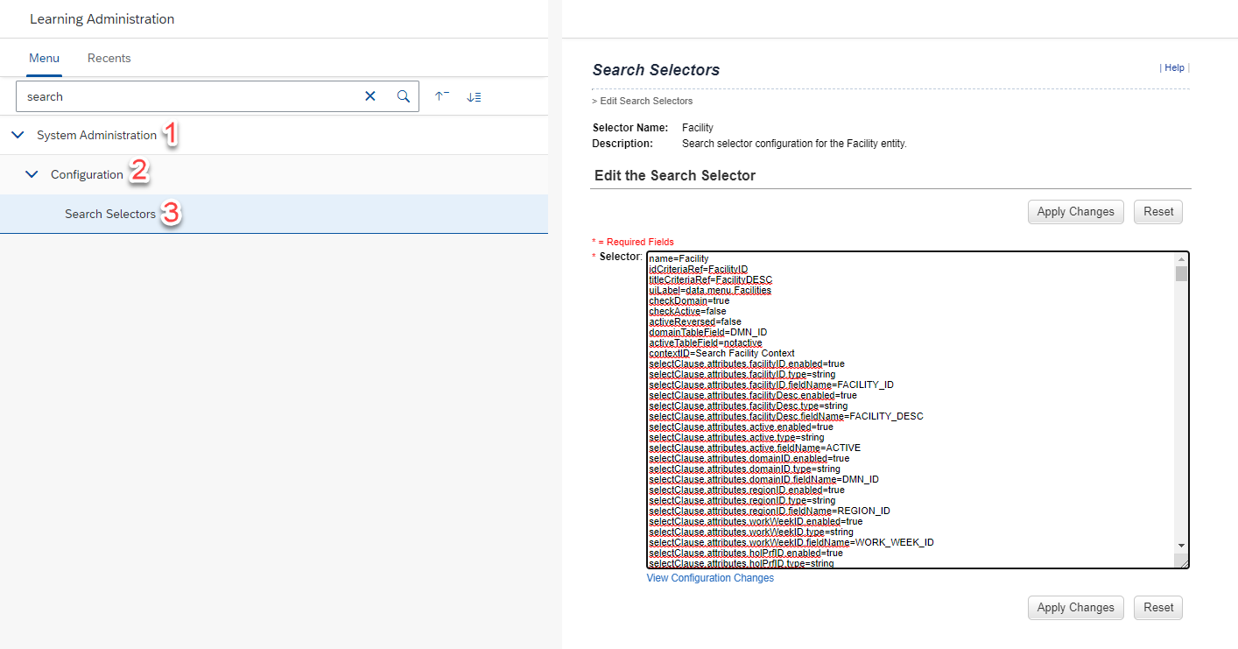The image size is (1238, 649).
Task: Open View Configuration Changes link
Action: (x=710, y=578)
